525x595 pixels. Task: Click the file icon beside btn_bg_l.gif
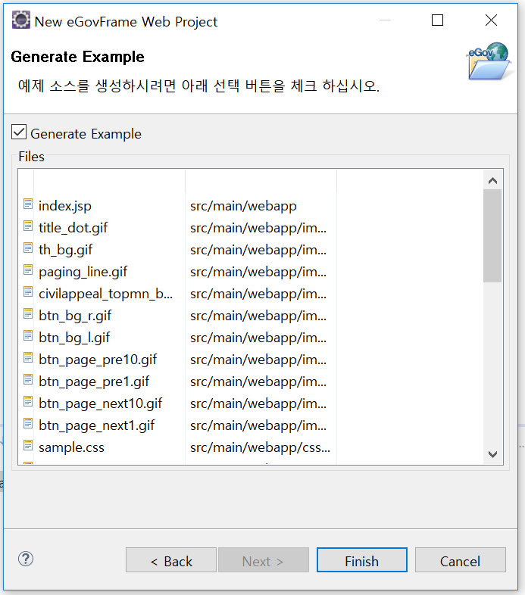(x=28, y=336)
